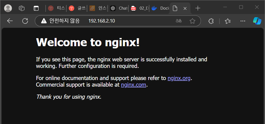Open the favorites list icon
Image resolution: width=265 pixels, height=124 pixels.
point(228,21)
